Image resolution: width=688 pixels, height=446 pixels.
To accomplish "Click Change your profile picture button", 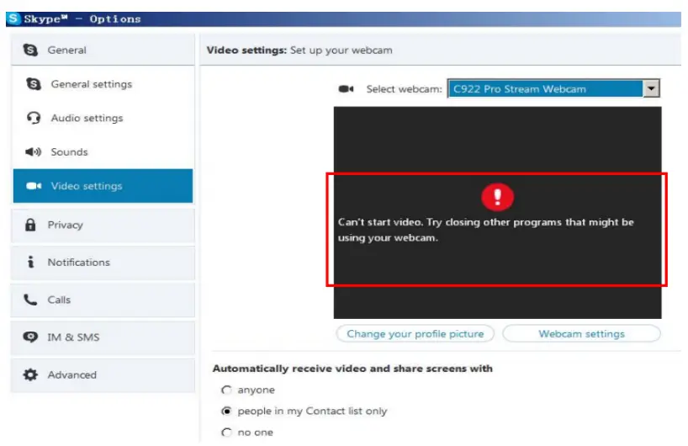I will [x=415, y=334].
